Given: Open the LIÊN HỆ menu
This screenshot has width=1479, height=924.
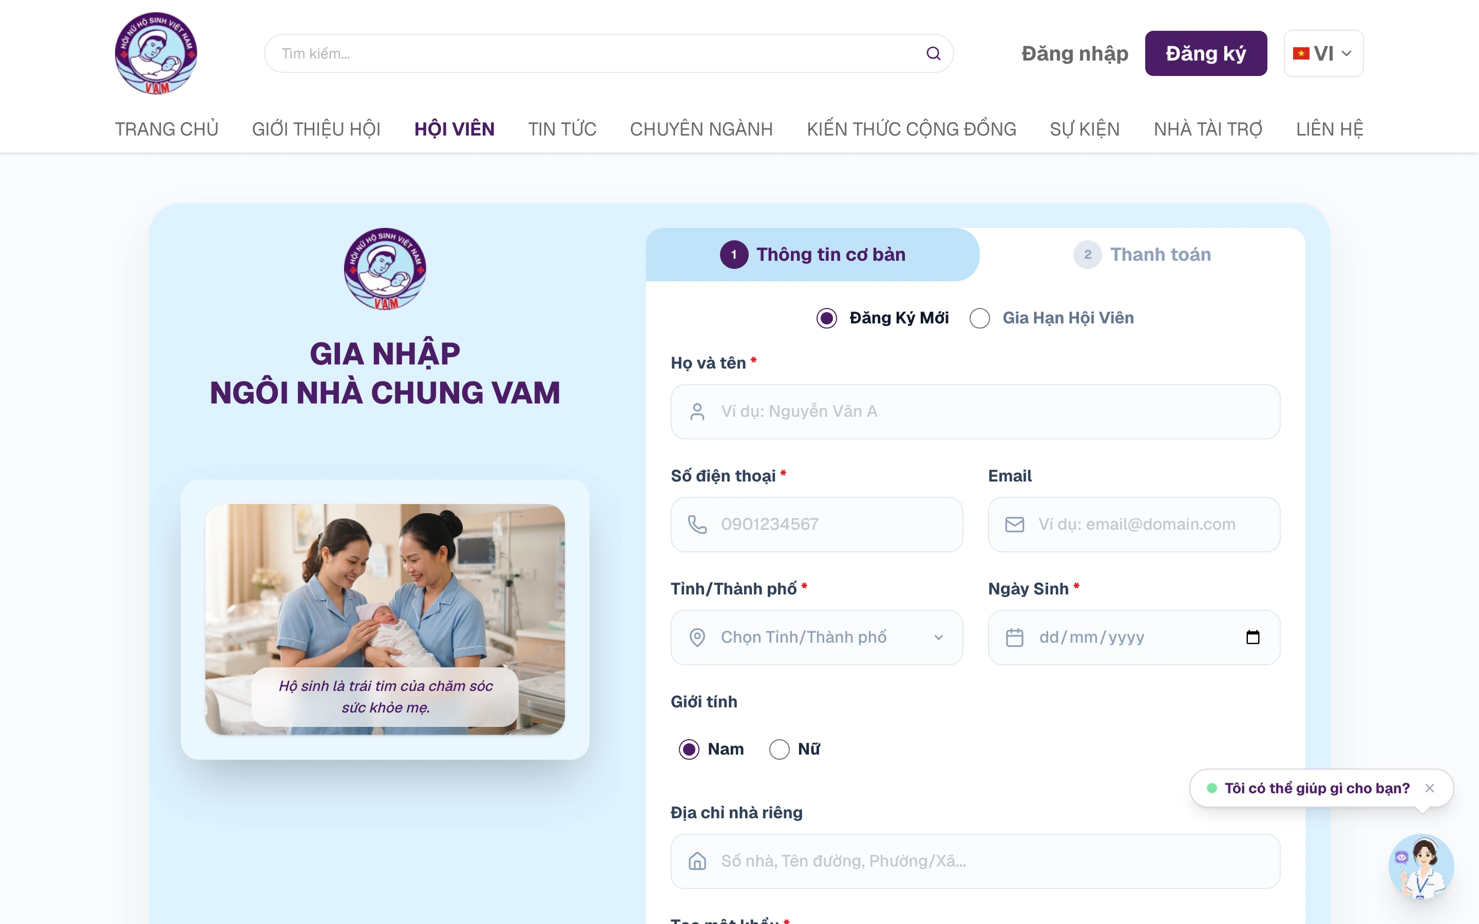Looking at the screenshot, I should point(1330,129).
